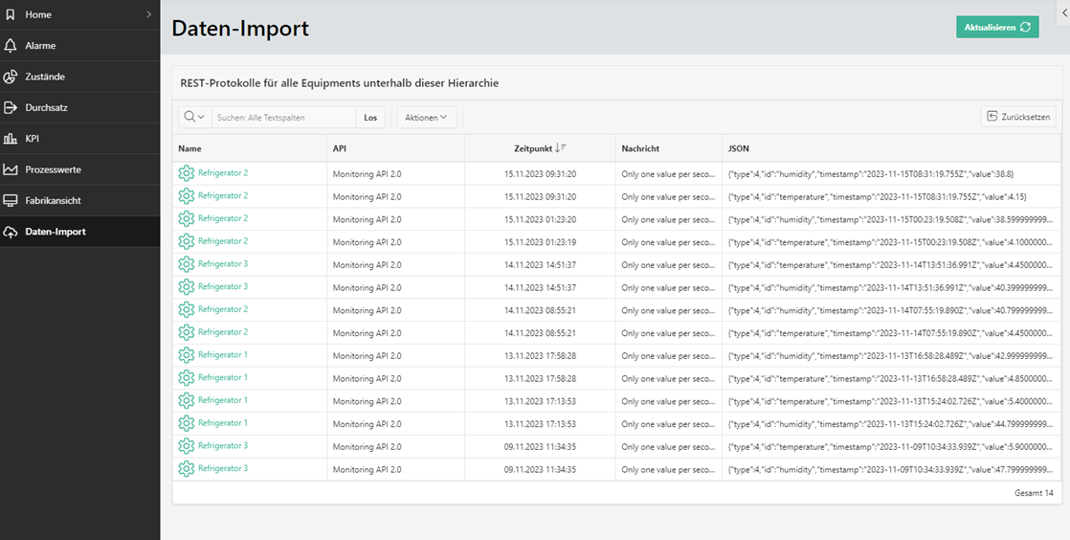Image resolution: width=1070 pixels, height=540 pixels.
Task: Click gear icon of Refrigerator 3 temperature 11:34:35 row
Action: [187, 446]
